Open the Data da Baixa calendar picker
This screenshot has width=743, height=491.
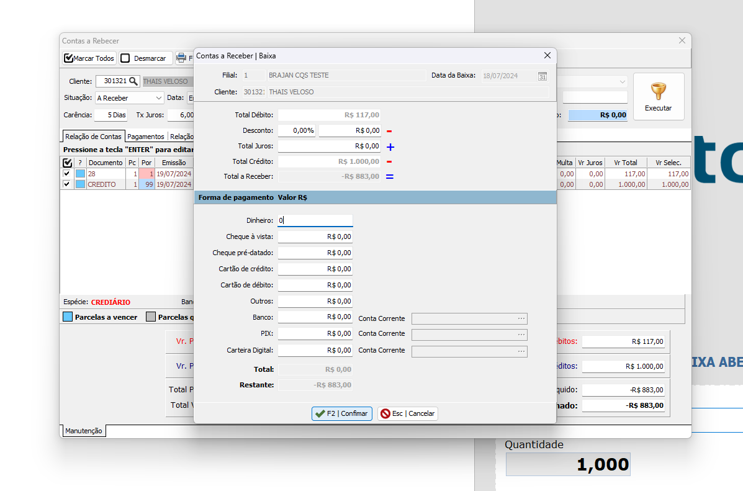(x=543, y=76)
